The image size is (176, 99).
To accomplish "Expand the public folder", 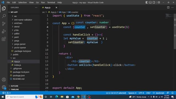I will (24, 54).
